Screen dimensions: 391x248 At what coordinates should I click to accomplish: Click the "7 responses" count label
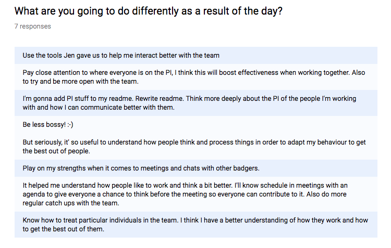click(x=33, y=26)
